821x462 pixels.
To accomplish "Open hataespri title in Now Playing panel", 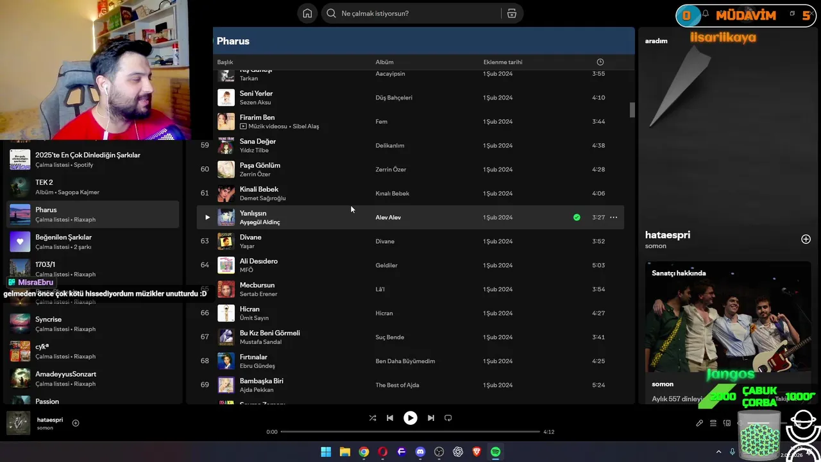I will [x=668, y=235].
